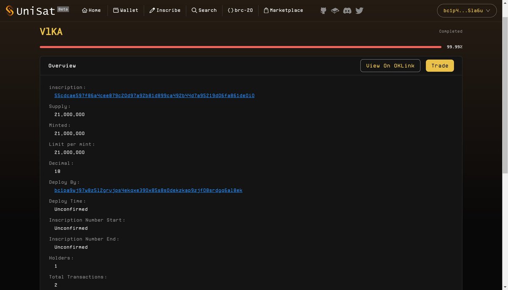508x290 pixels.
Task: Go to Home in navigation
Action: click(x=91, y=10)
